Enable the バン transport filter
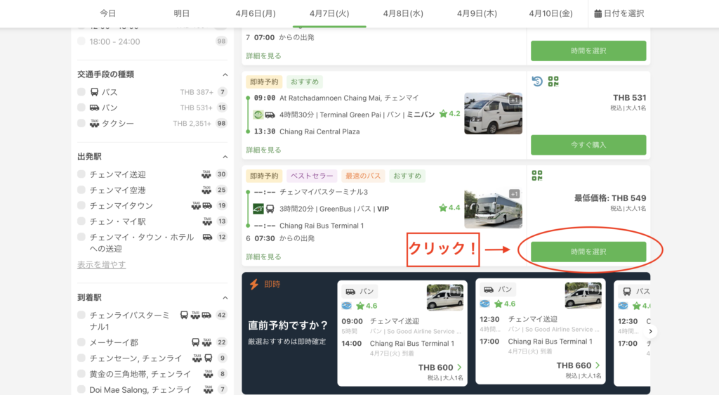 click(x=81, y=108)
